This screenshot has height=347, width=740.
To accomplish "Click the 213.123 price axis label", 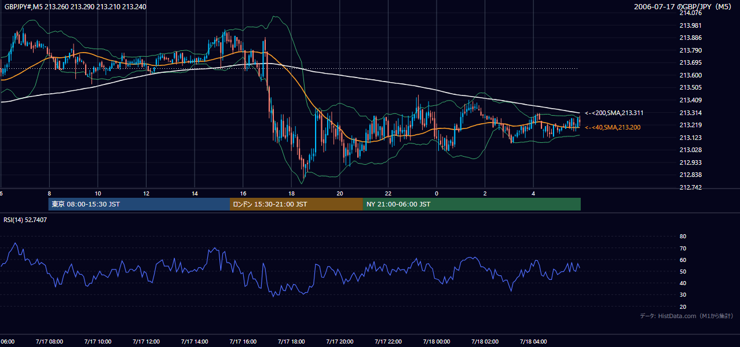I will coord(690,138).
